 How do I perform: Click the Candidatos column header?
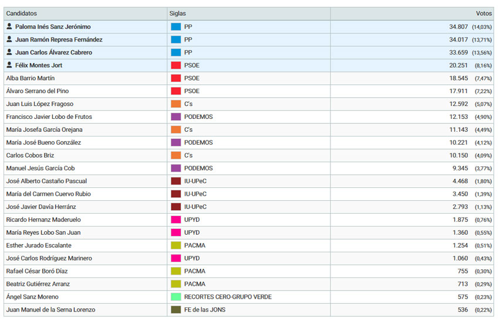21,13
